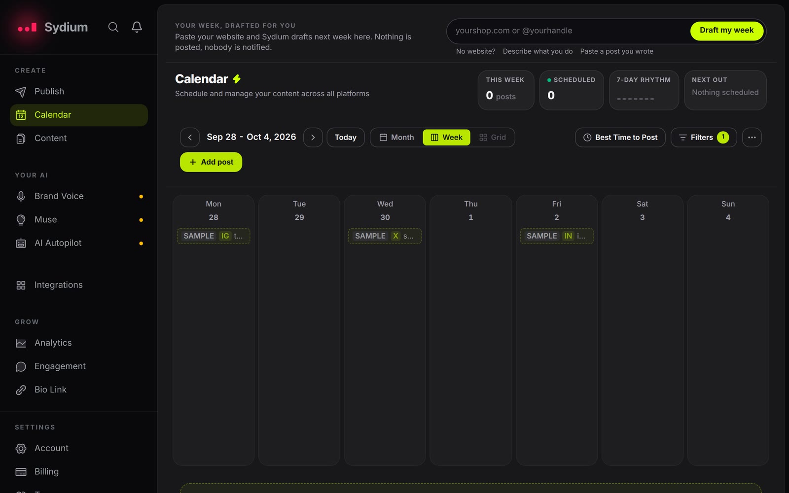Image resolution: width=789 pixels, height=493 pixels.
Task: Click the lightning bolt beside Calendar heading
Action: tap(237, 79)
